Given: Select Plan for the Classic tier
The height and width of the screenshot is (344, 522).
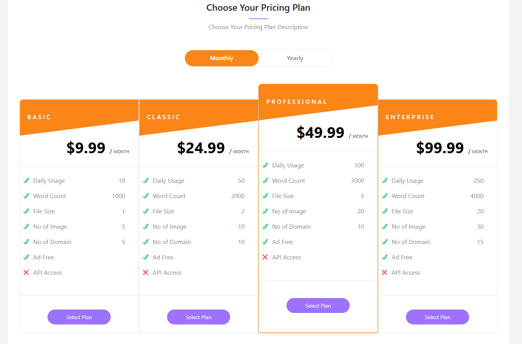Looking at the screenshot, I should point(198,317).
